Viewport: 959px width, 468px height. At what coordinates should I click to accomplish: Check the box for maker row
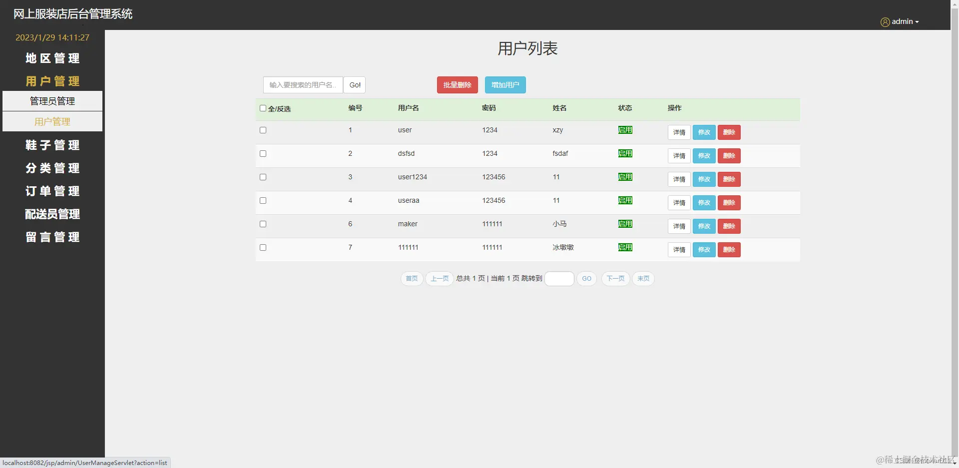[x=263, y=224]
